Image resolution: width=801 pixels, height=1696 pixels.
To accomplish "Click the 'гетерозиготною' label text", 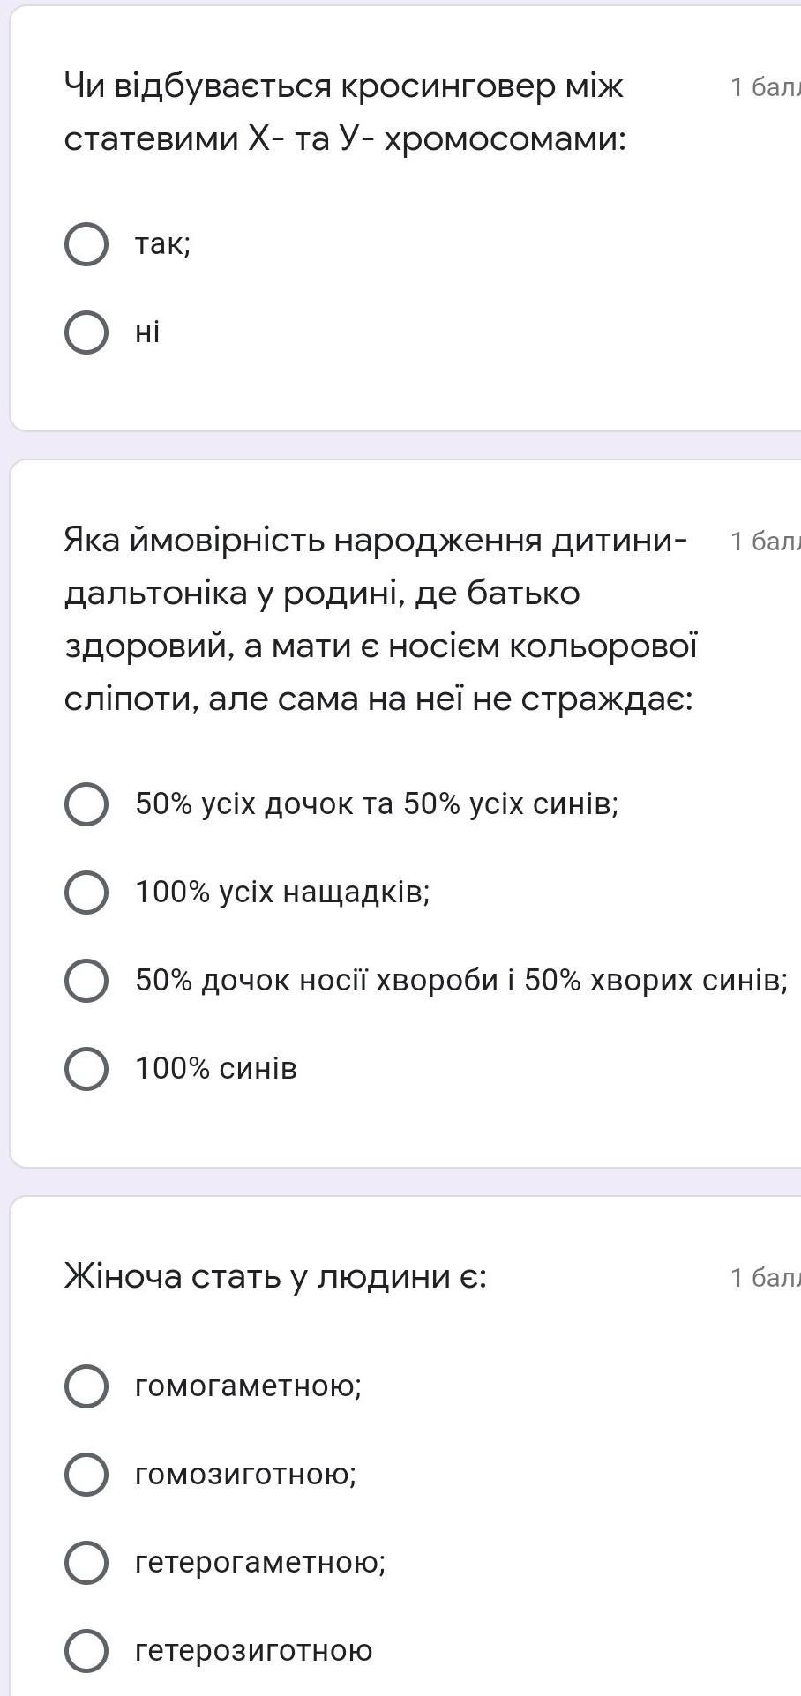I will click(x=254, y=1650).
